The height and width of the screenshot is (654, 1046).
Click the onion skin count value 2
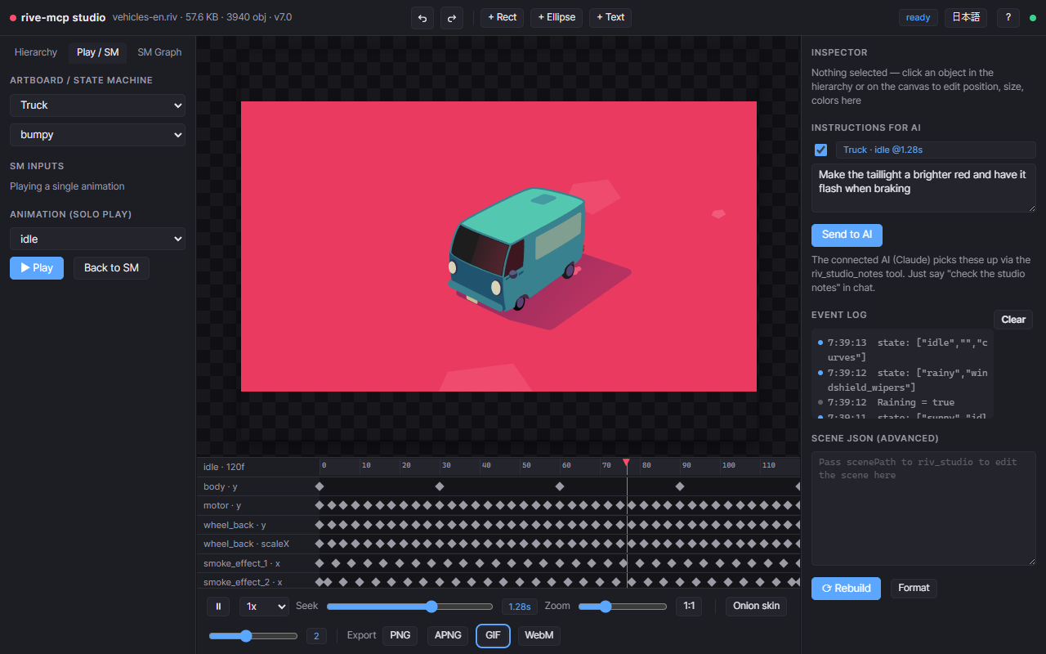(x=316, y=636)
